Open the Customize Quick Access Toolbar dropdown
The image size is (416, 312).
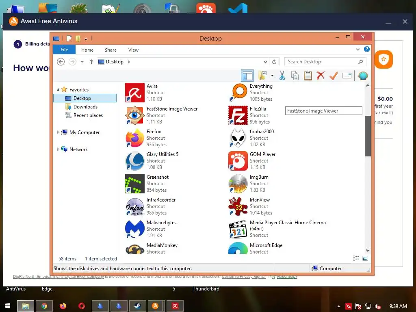pos(86,39)
